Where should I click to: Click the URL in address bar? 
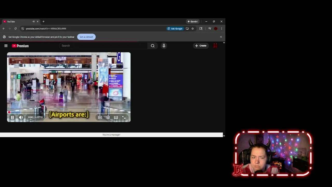click(46, 29)
